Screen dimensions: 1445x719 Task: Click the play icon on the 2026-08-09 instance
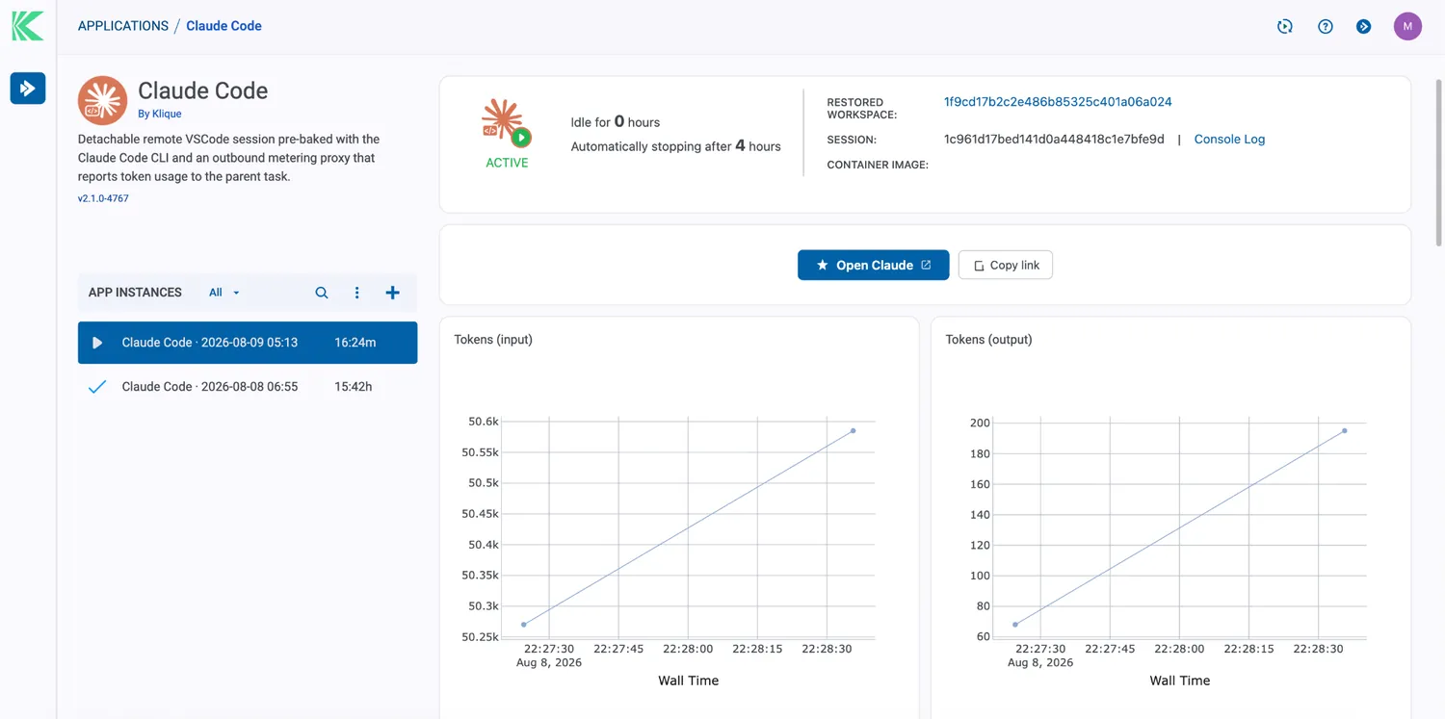(x=97, y=343)
